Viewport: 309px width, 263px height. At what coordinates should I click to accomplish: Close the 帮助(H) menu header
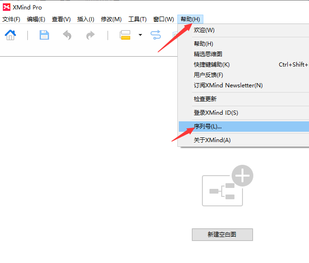[190, 19]
